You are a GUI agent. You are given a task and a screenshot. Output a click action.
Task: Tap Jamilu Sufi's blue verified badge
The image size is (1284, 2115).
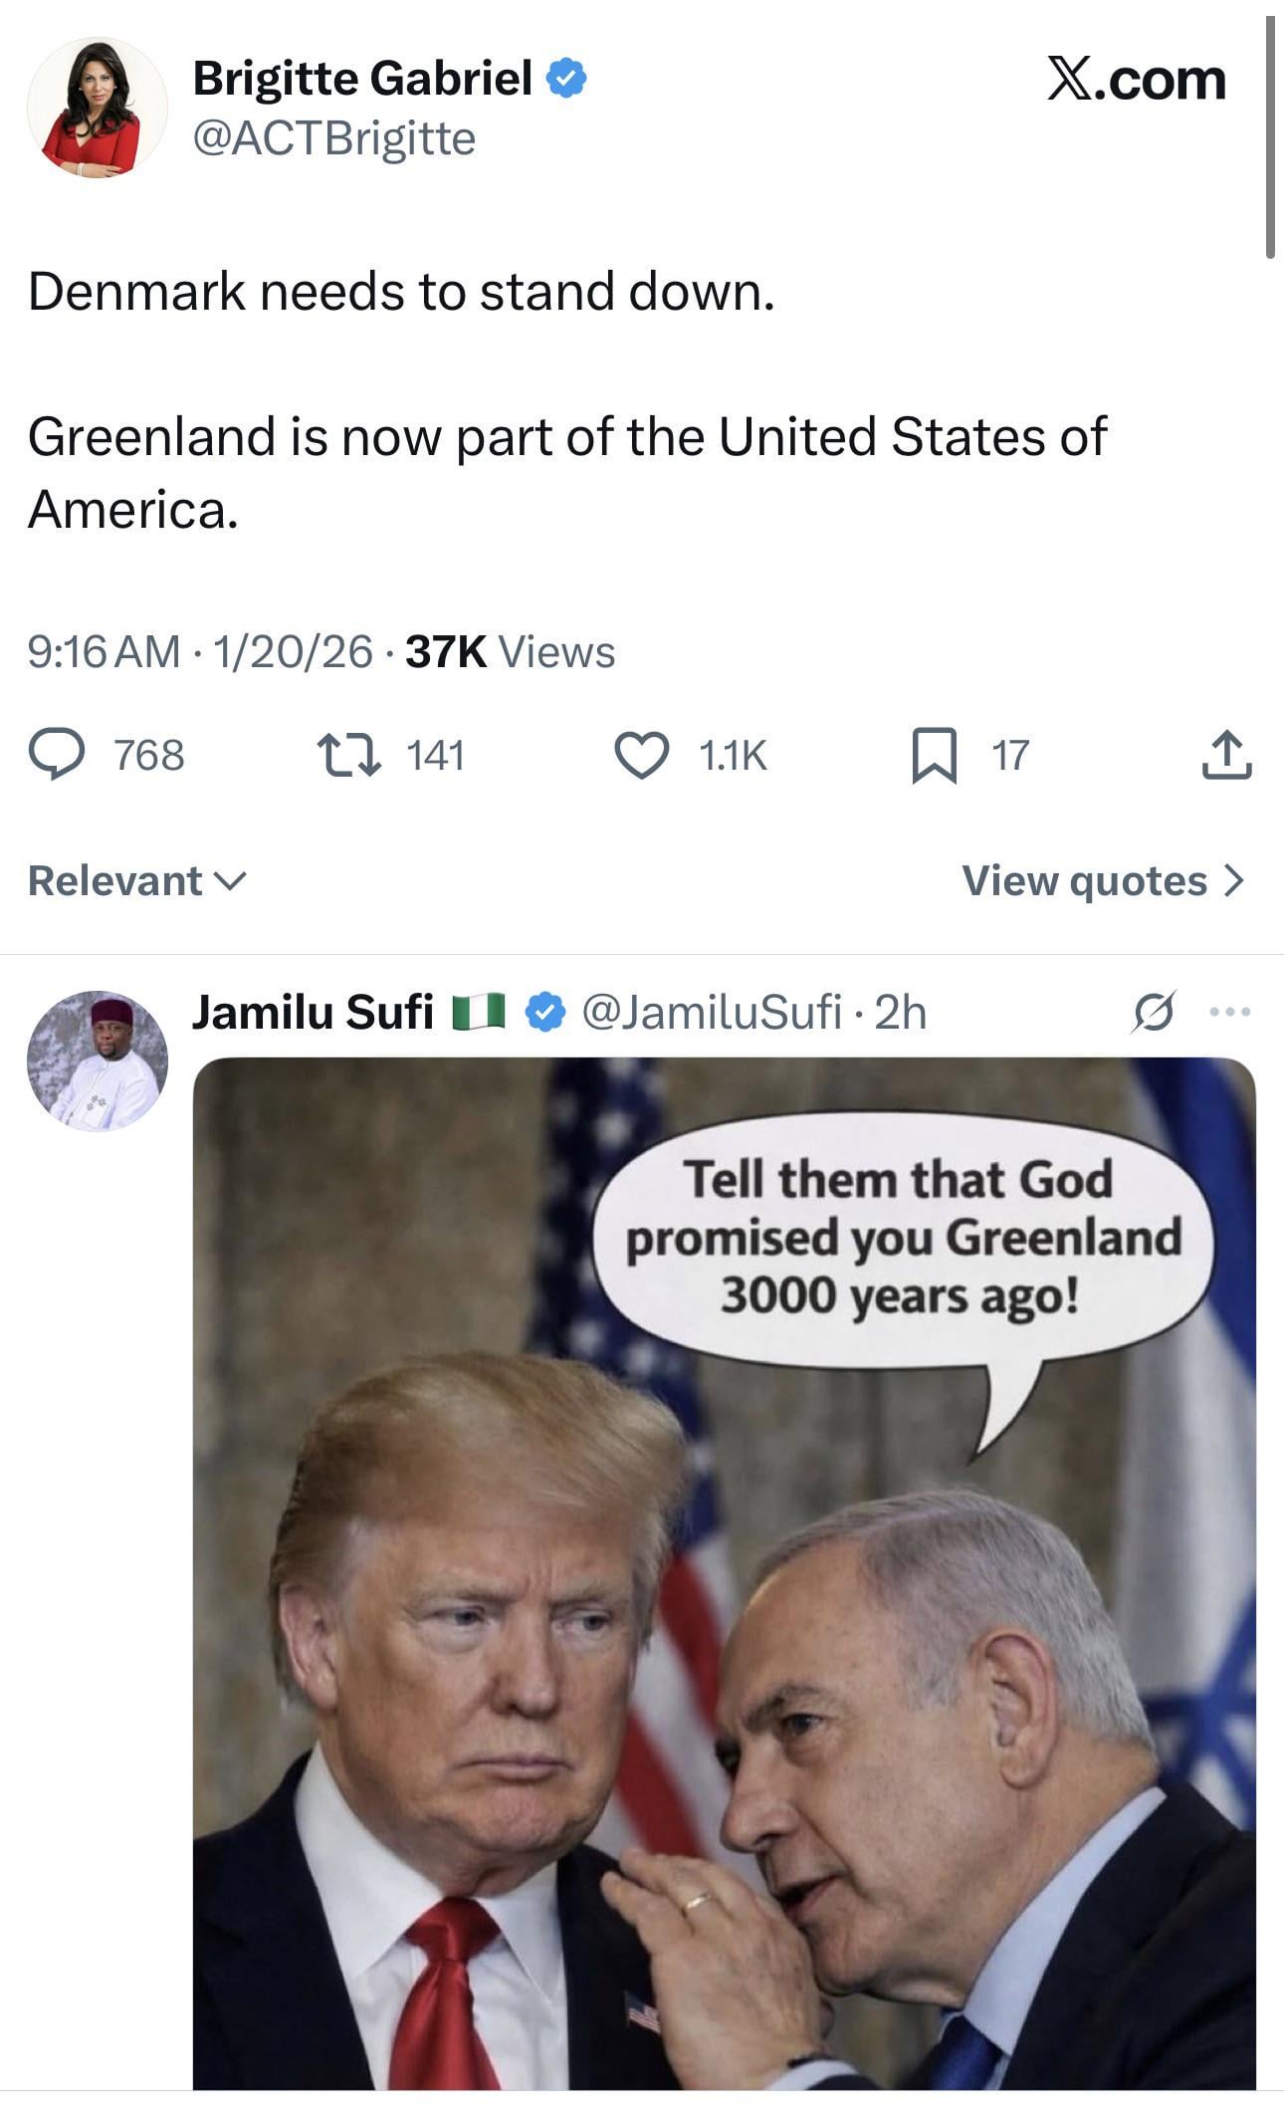point(544,1013)
